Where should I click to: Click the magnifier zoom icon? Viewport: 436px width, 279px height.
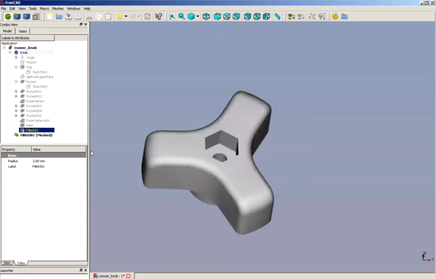point(182,16)
